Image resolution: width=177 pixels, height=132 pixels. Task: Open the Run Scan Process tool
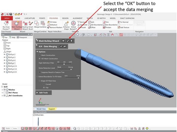(x=6, y=25)
